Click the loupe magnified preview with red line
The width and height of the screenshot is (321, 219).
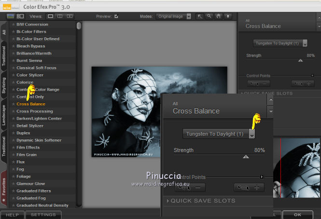(x=296, y=168)
